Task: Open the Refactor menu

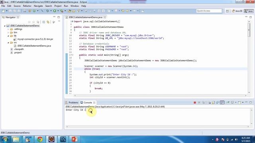Action: pyautogui.click(x=27, y=6)
